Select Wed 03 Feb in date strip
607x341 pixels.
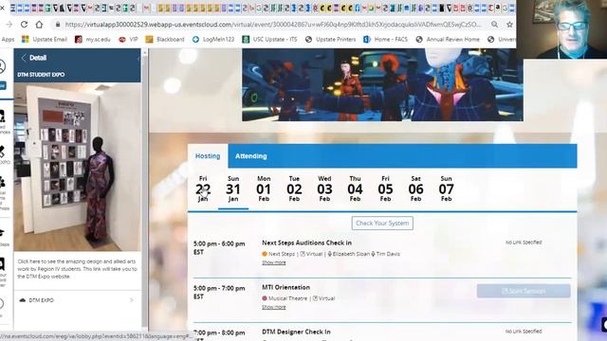[324, 188]
